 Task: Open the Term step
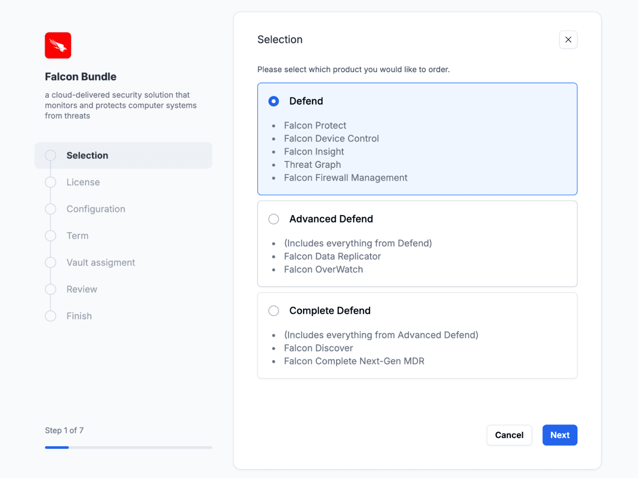point(78,236)
